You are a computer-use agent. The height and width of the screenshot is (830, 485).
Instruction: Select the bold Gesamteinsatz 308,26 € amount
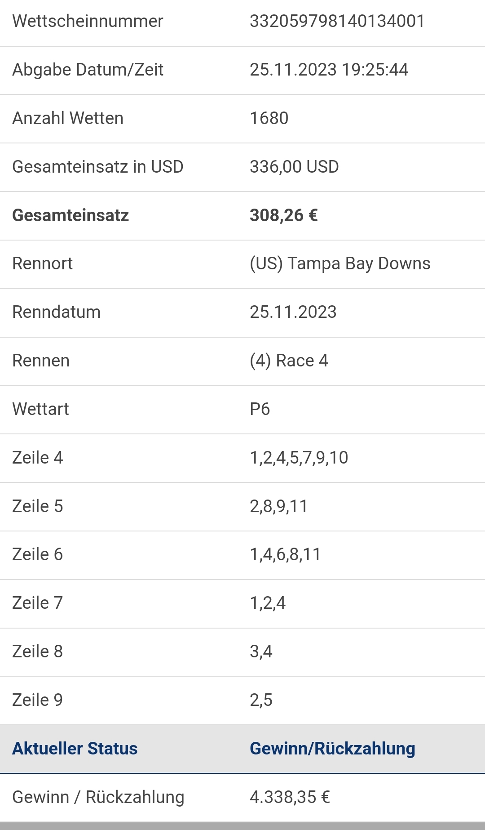(284, 215)
